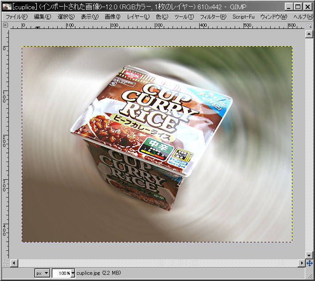
Task: Open the 編集(E) menu
Action: tap(43, 17)
